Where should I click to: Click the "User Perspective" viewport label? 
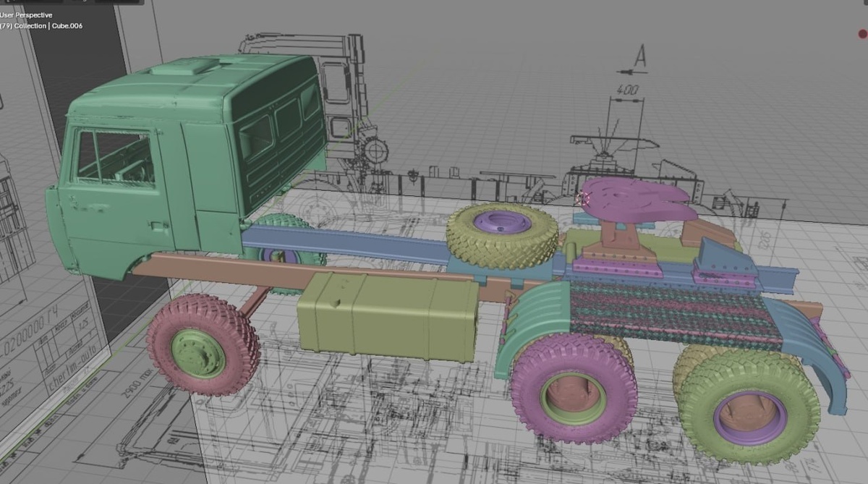click(x=26, y=14)
